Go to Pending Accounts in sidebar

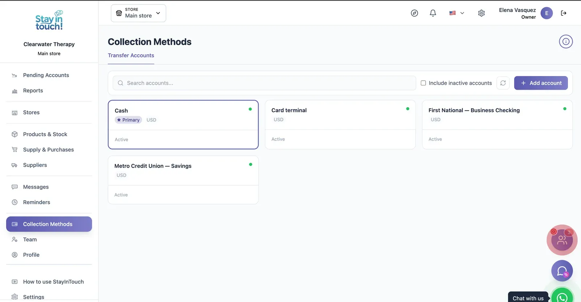(x=46, y=75)
